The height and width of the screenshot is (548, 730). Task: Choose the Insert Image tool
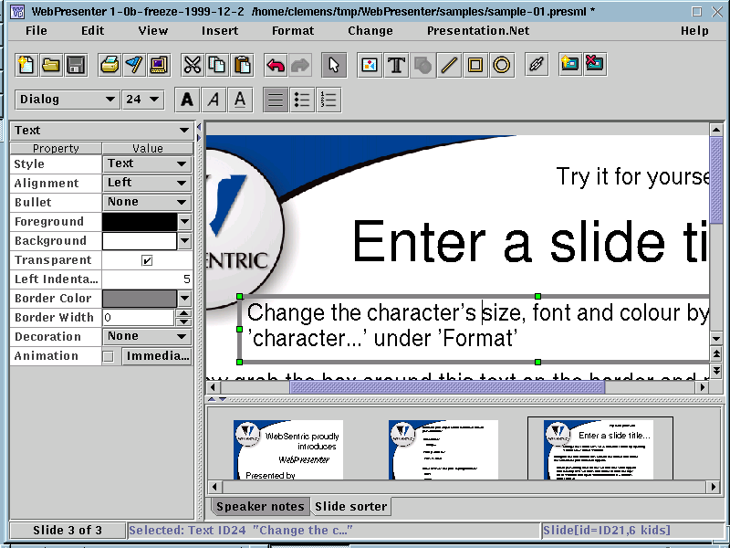[370, 65]
